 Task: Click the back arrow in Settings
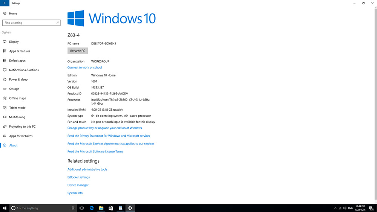tap(4, 3)
